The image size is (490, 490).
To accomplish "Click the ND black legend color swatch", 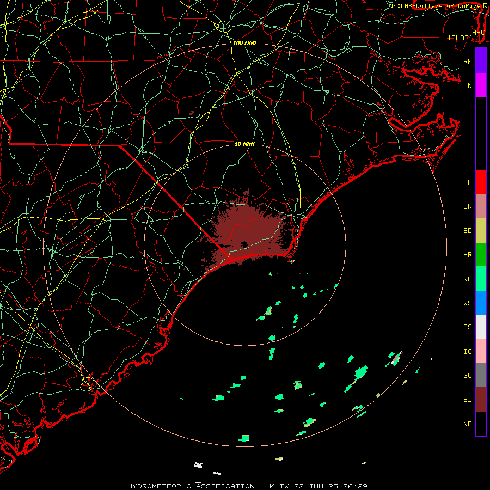I will [481, 424].
